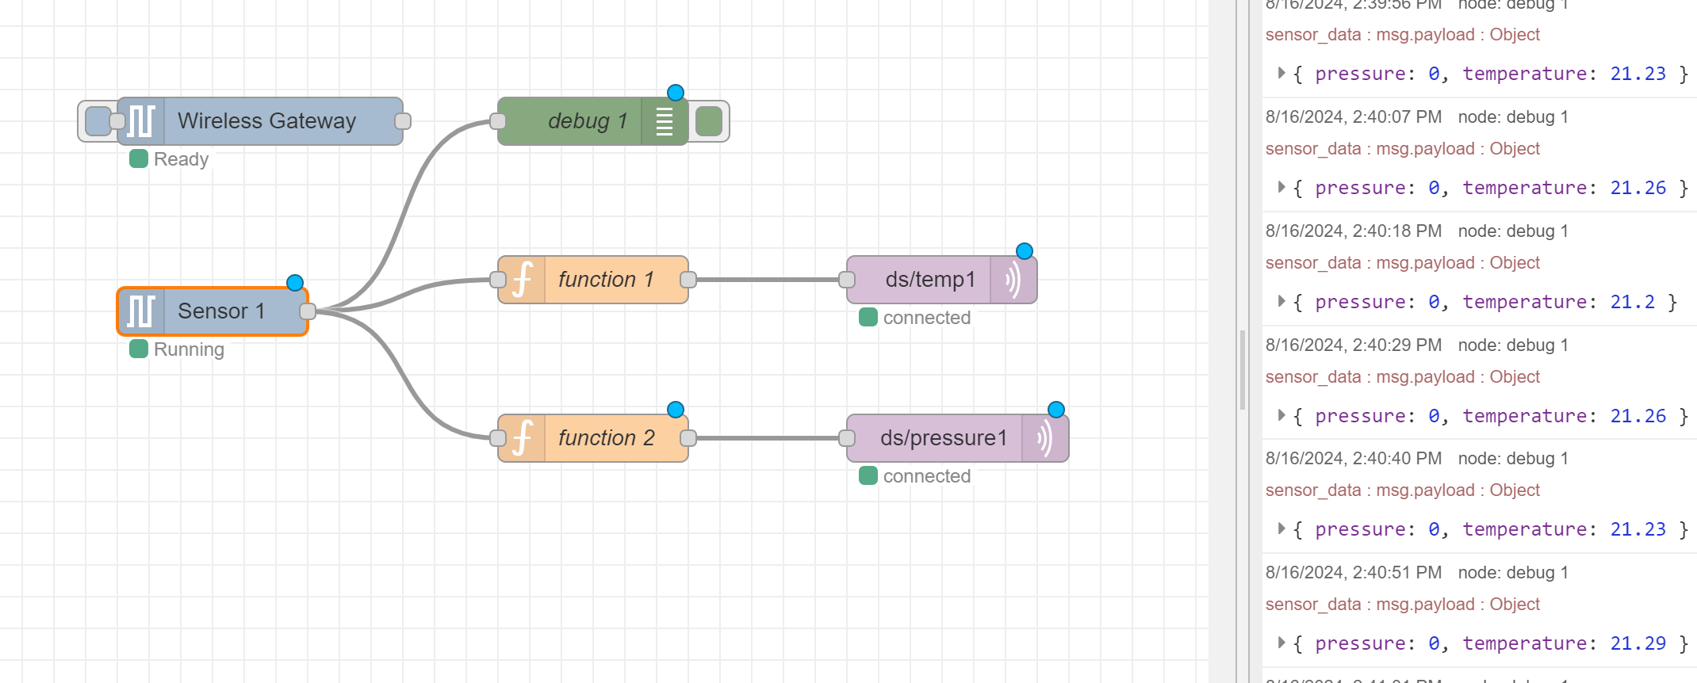Expand the payload with temperature 21.29
The height and width of the screenshot is (683, 1697).
point(1281,643)
